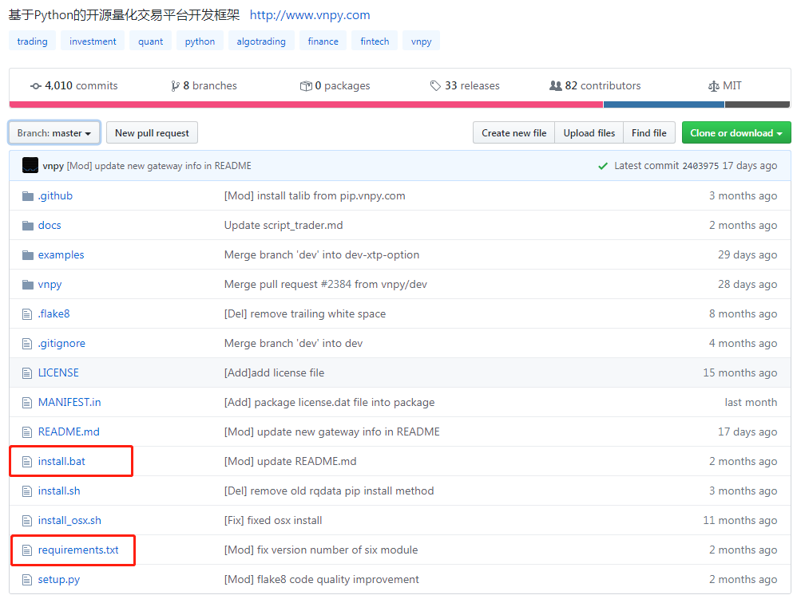
Task: Click the dark gray language bar segment
Action: 757,104
